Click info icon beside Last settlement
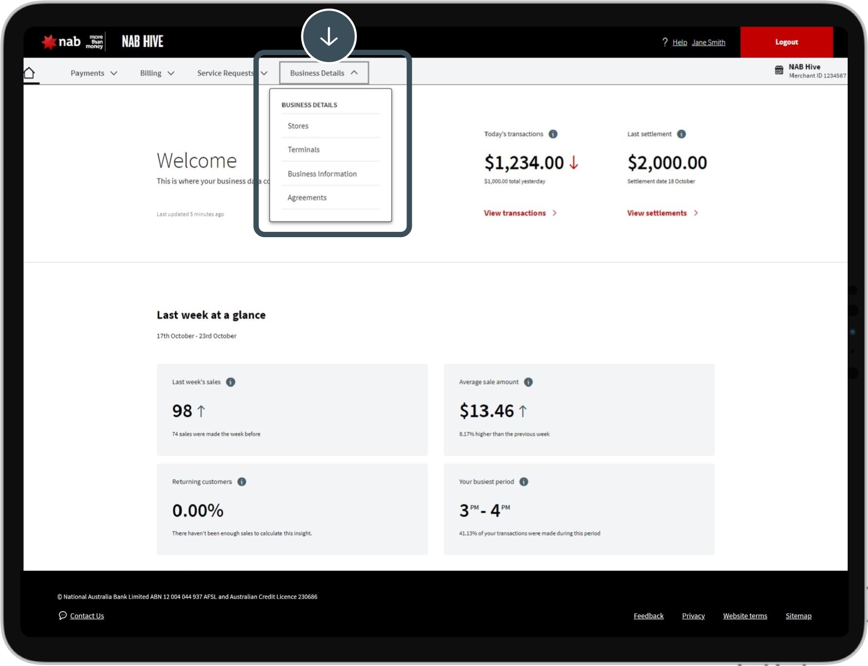Viewport: 868px width, 666px height. [681, 134]
